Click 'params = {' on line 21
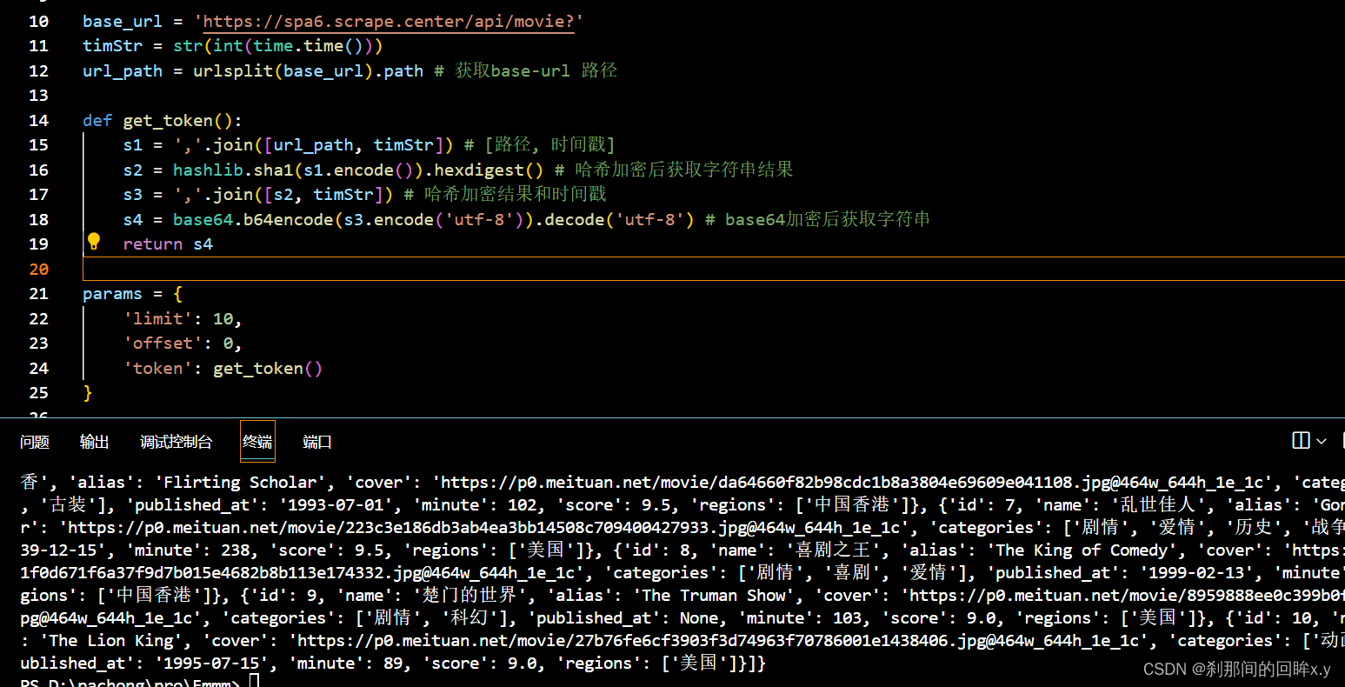1345x687 pixels. (132, 293)
